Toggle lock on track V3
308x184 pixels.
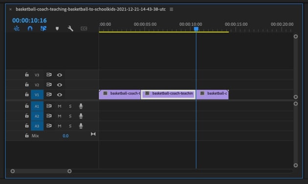click(27, 75)
